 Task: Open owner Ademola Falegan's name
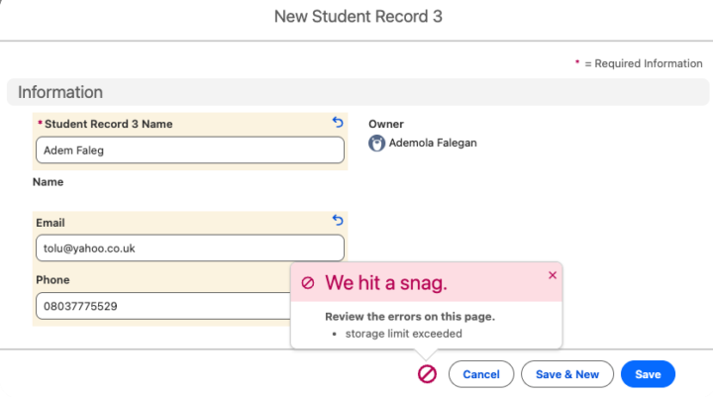click(x=433, y=143)
